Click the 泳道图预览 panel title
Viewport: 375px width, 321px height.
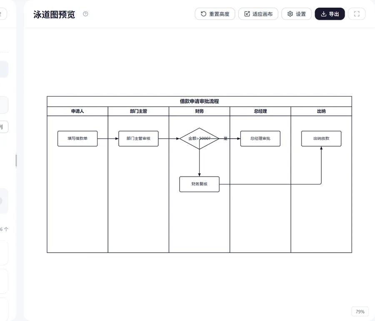coord(54,14)
